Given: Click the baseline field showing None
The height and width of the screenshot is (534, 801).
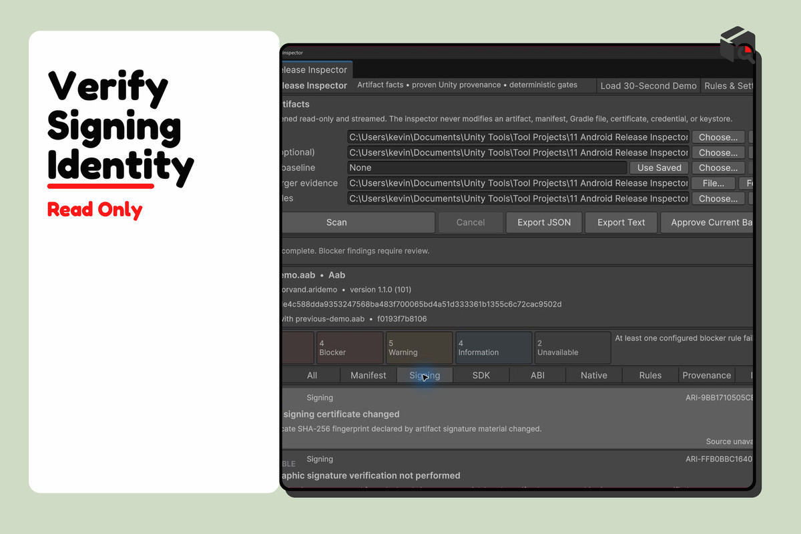Looking at the screenshot, I should (x=487, y=168).
